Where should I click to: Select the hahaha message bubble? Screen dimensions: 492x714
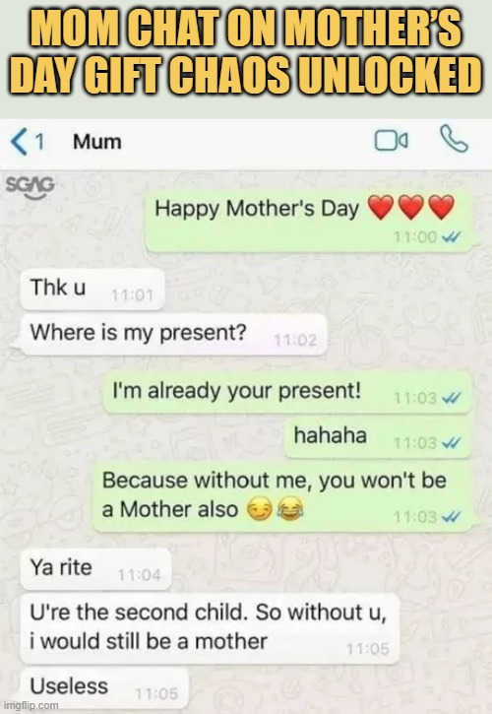378,437
